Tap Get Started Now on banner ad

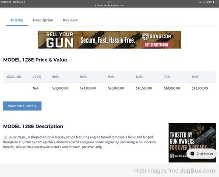point(156,45)
